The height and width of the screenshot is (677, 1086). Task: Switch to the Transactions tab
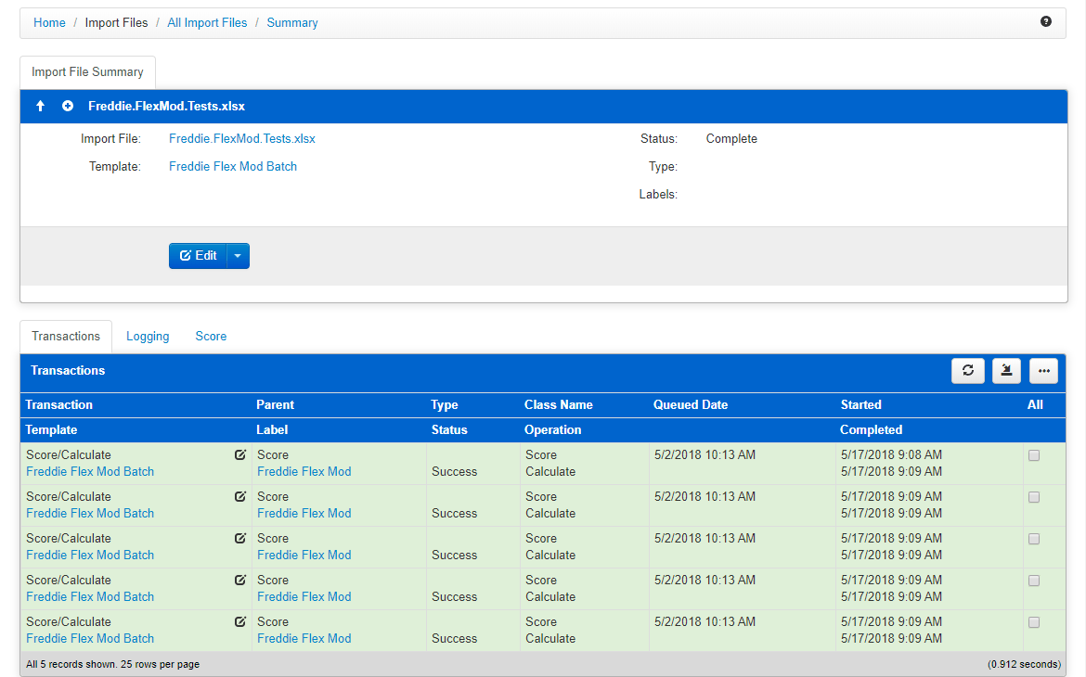66,337
